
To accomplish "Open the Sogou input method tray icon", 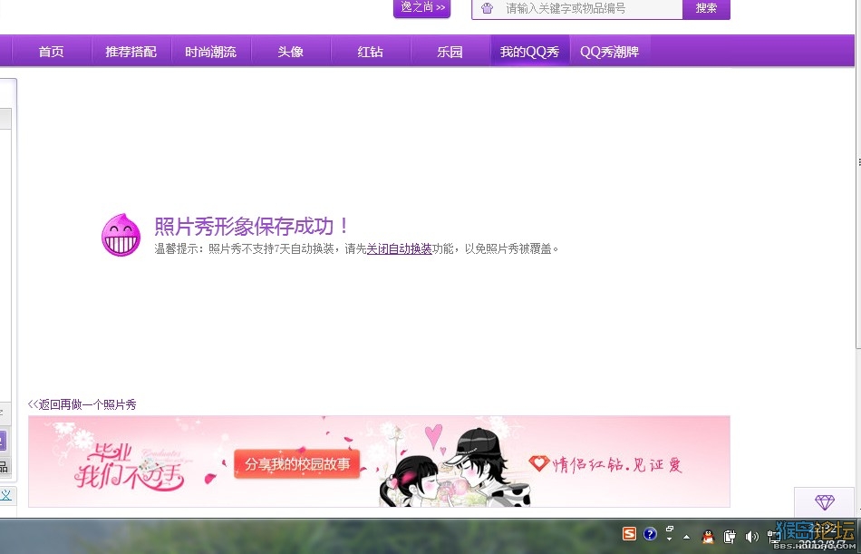I will (x=629, y=534).
